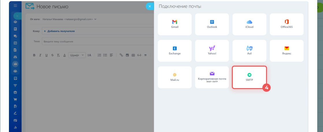The height and width of the screenshot is (132, 323).
Task: Open the e-signature pen sidebar icon
Action: coord(15,114)
